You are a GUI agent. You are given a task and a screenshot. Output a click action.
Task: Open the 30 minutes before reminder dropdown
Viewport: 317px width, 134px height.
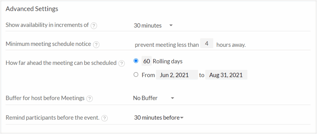click(x=159, y=118)
